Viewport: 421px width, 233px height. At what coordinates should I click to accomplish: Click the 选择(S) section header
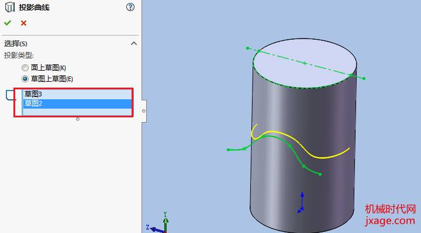70,43
